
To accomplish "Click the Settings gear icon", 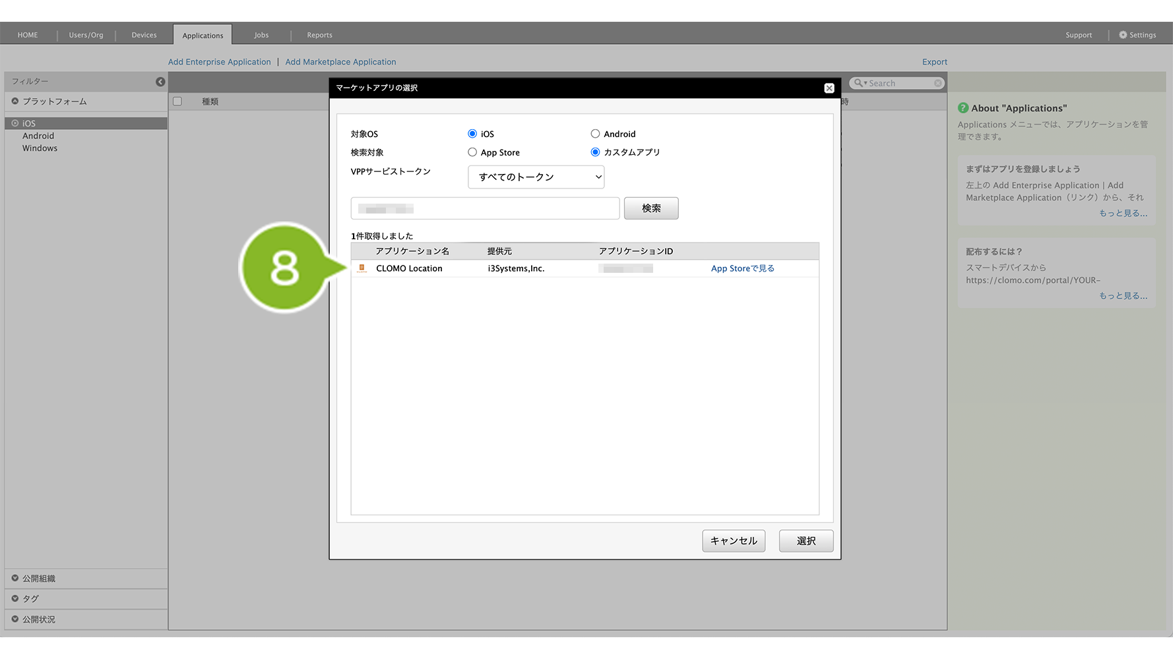I will [x=1123, y=35].
